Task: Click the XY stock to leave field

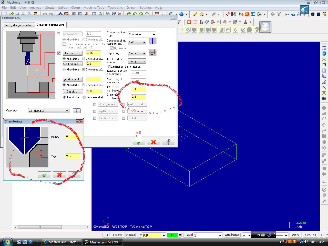Action: pyautogui.click(x=138, y=89)
